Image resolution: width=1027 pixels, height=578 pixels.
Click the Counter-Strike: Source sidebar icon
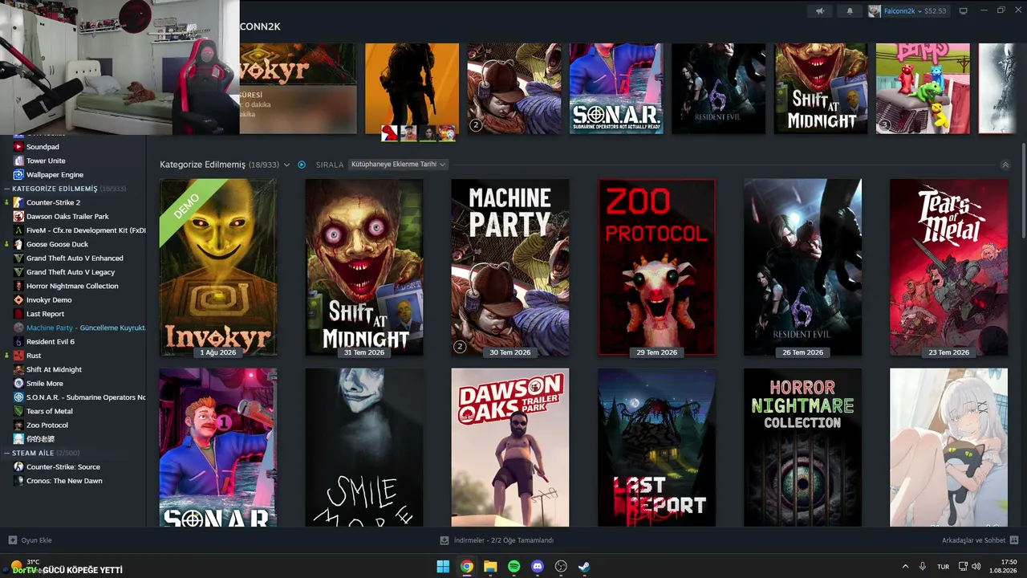[18, 466]
